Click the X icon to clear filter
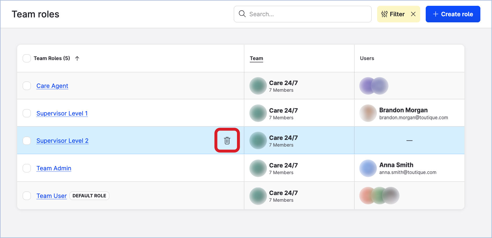Screen dimensions: 492x238 point(413,14)
